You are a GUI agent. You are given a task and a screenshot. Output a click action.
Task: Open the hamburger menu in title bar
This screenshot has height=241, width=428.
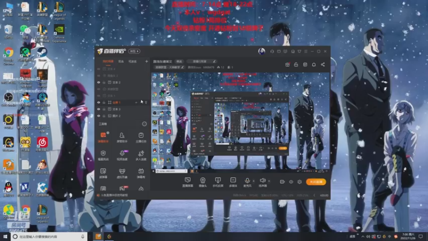click(305, 51)
